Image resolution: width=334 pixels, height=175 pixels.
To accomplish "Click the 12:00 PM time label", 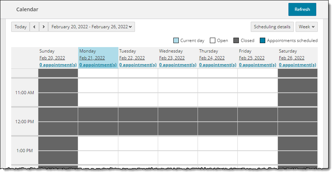I will pyautogui.click(x=25, y=121).
